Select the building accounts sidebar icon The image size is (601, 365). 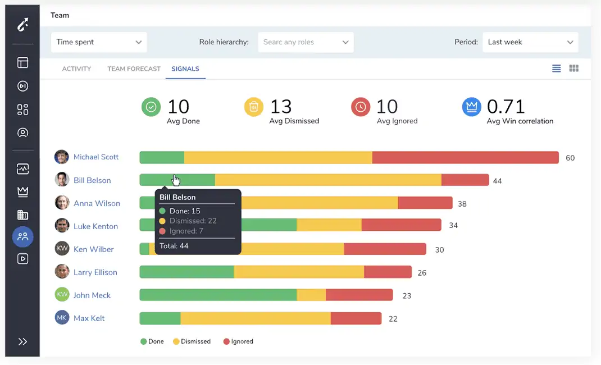22,215
